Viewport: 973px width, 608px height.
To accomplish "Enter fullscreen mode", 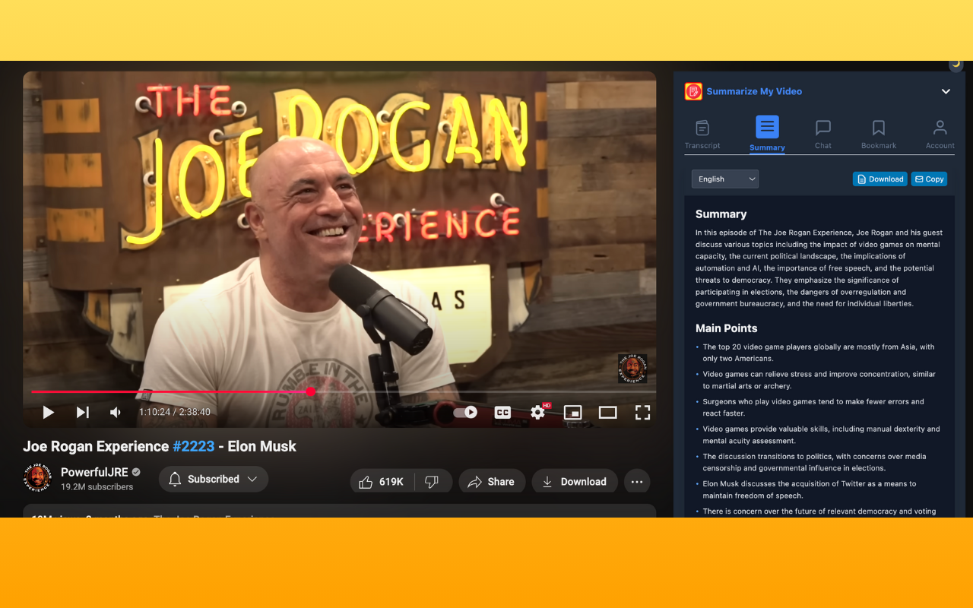I will coord(642,412).
